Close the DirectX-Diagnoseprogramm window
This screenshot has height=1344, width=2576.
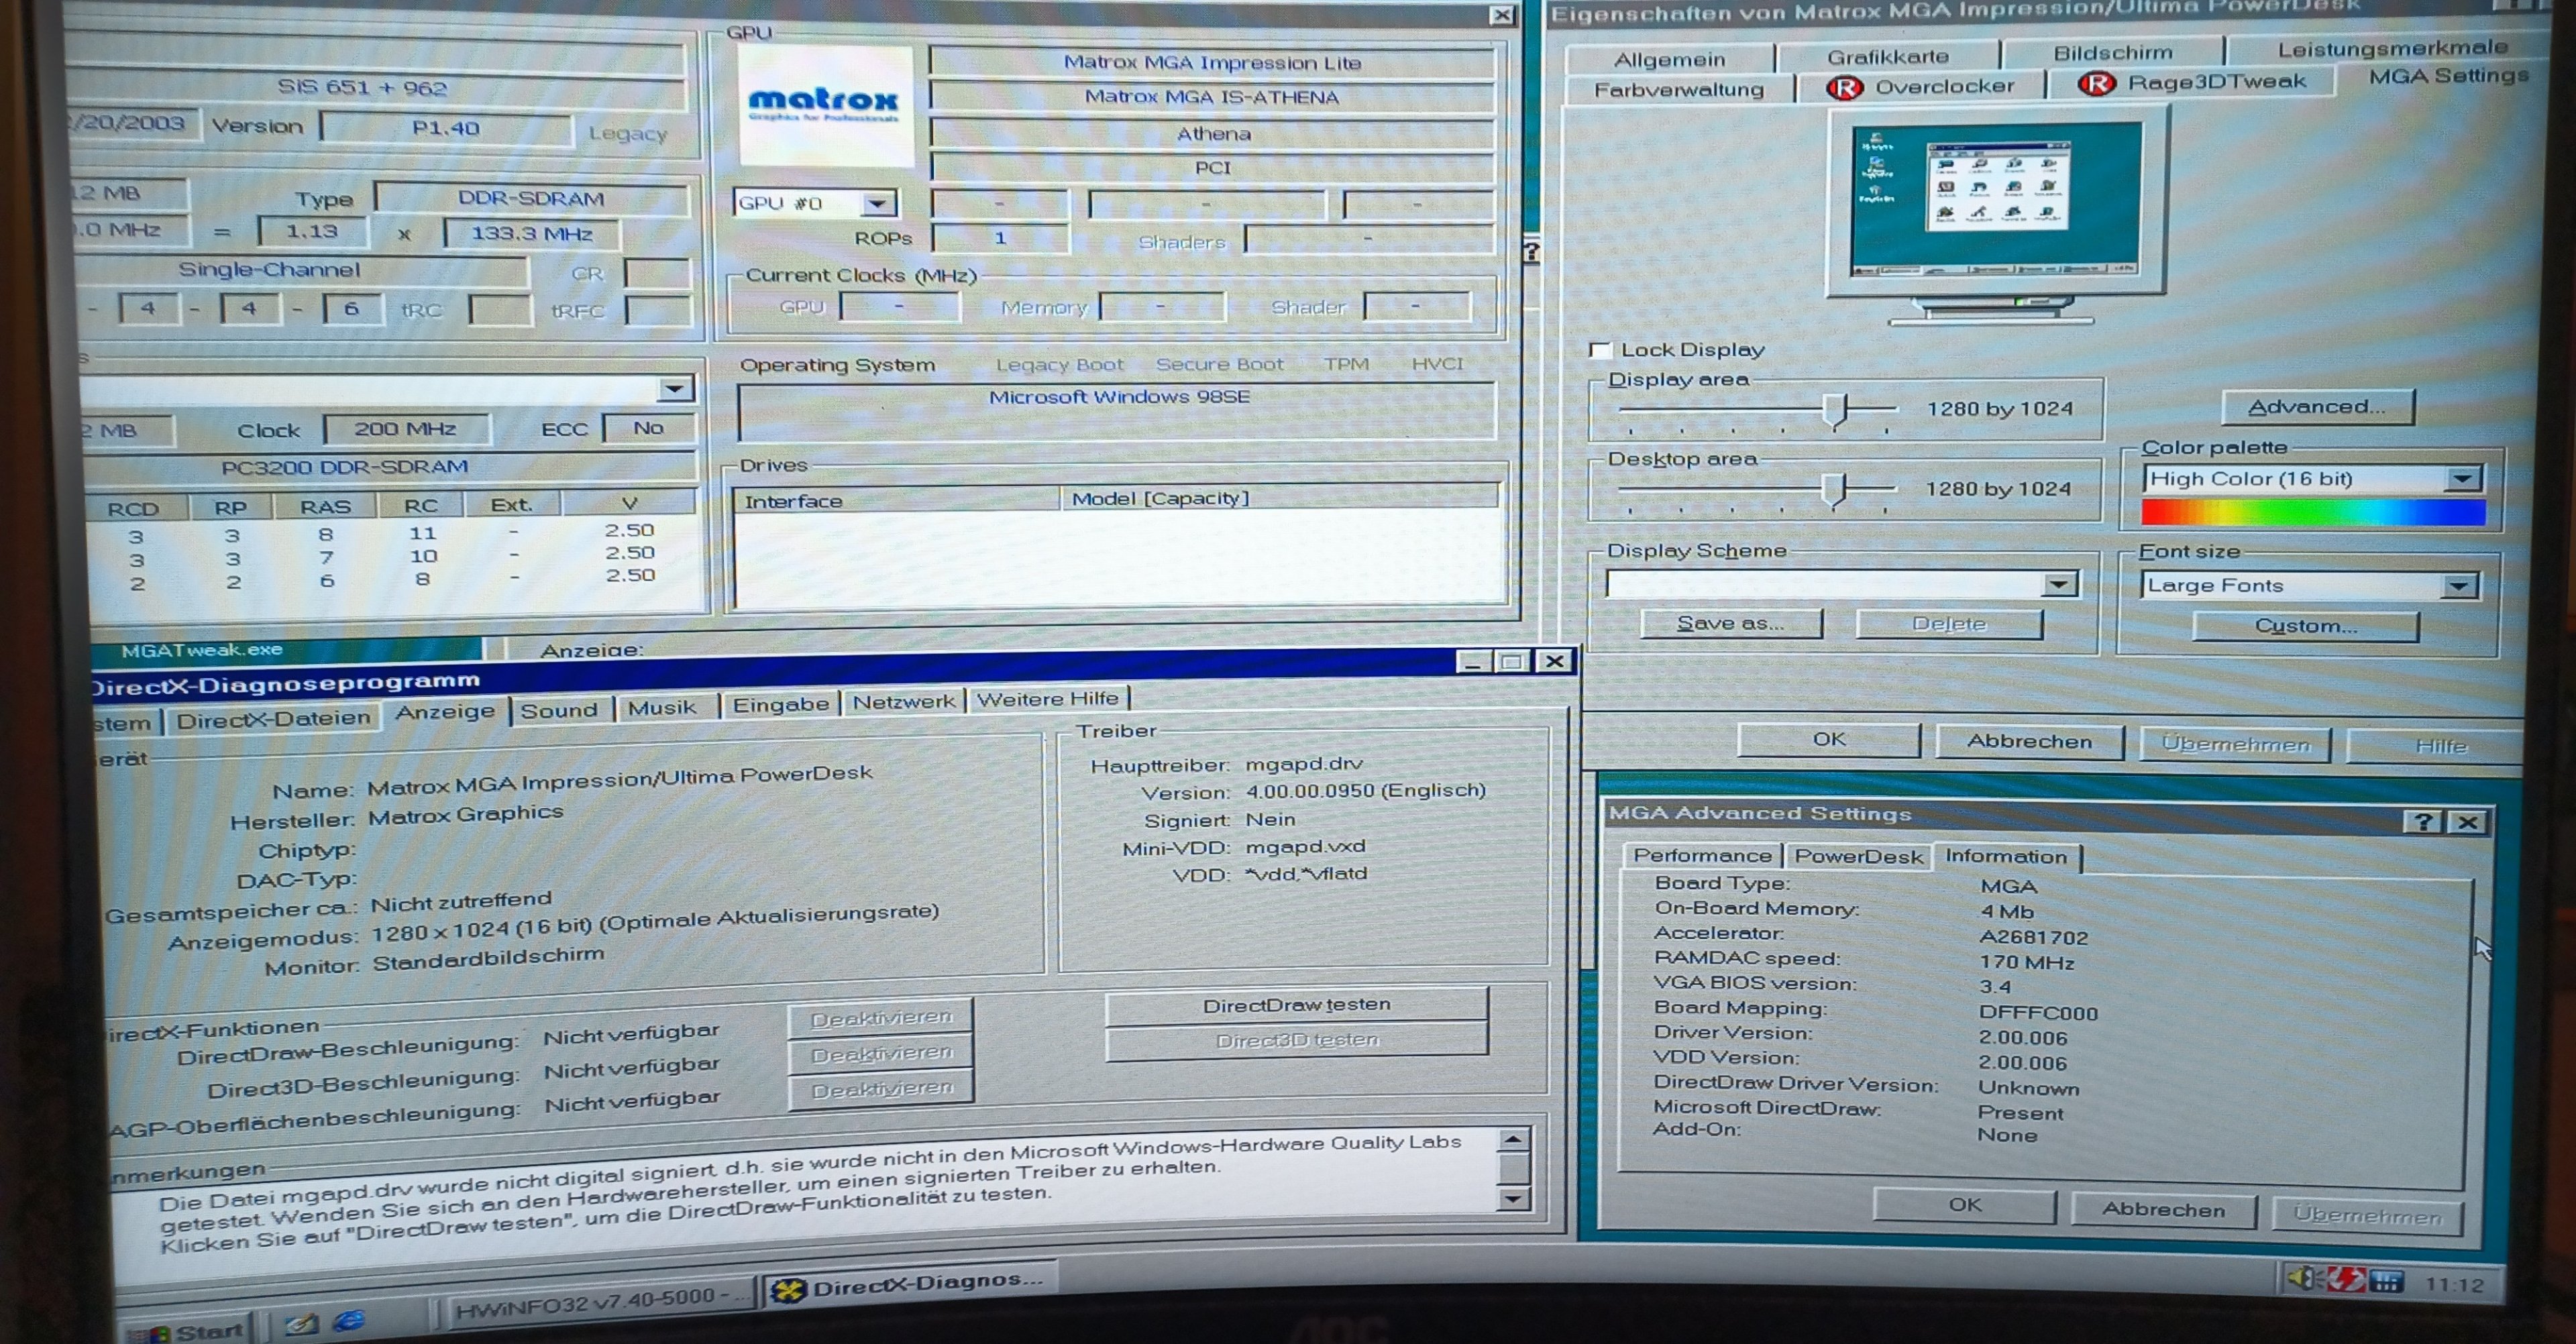click(1554, 661)
